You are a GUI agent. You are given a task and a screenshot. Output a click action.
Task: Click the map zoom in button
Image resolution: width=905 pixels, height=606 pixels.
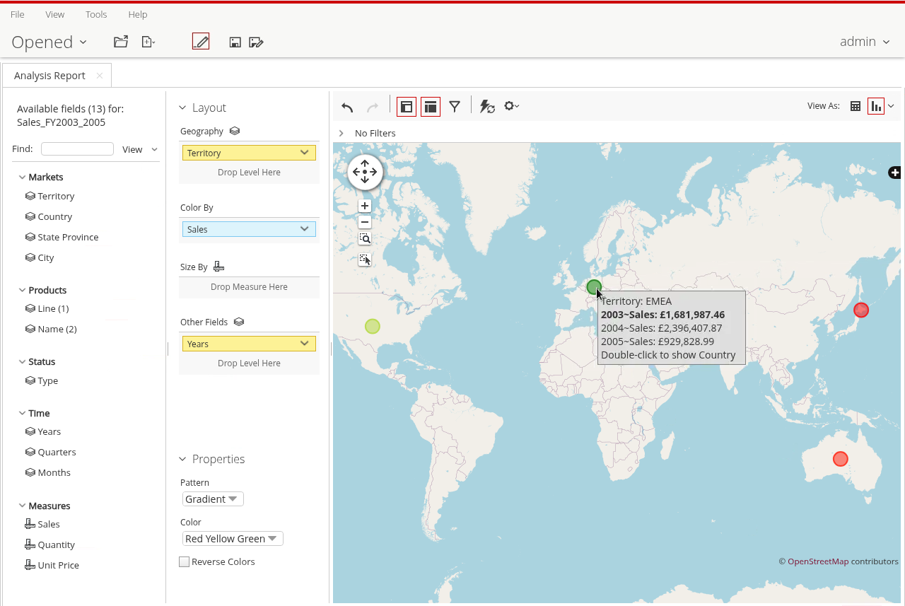pyautogui.click(x=365, y=206)
